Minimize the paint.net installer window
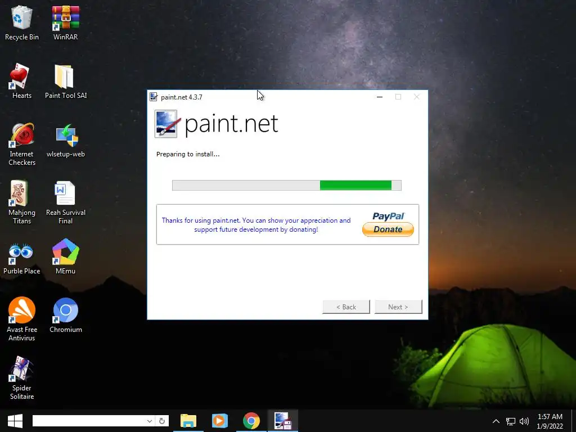The image size is (576, 432). pos(380,97)
